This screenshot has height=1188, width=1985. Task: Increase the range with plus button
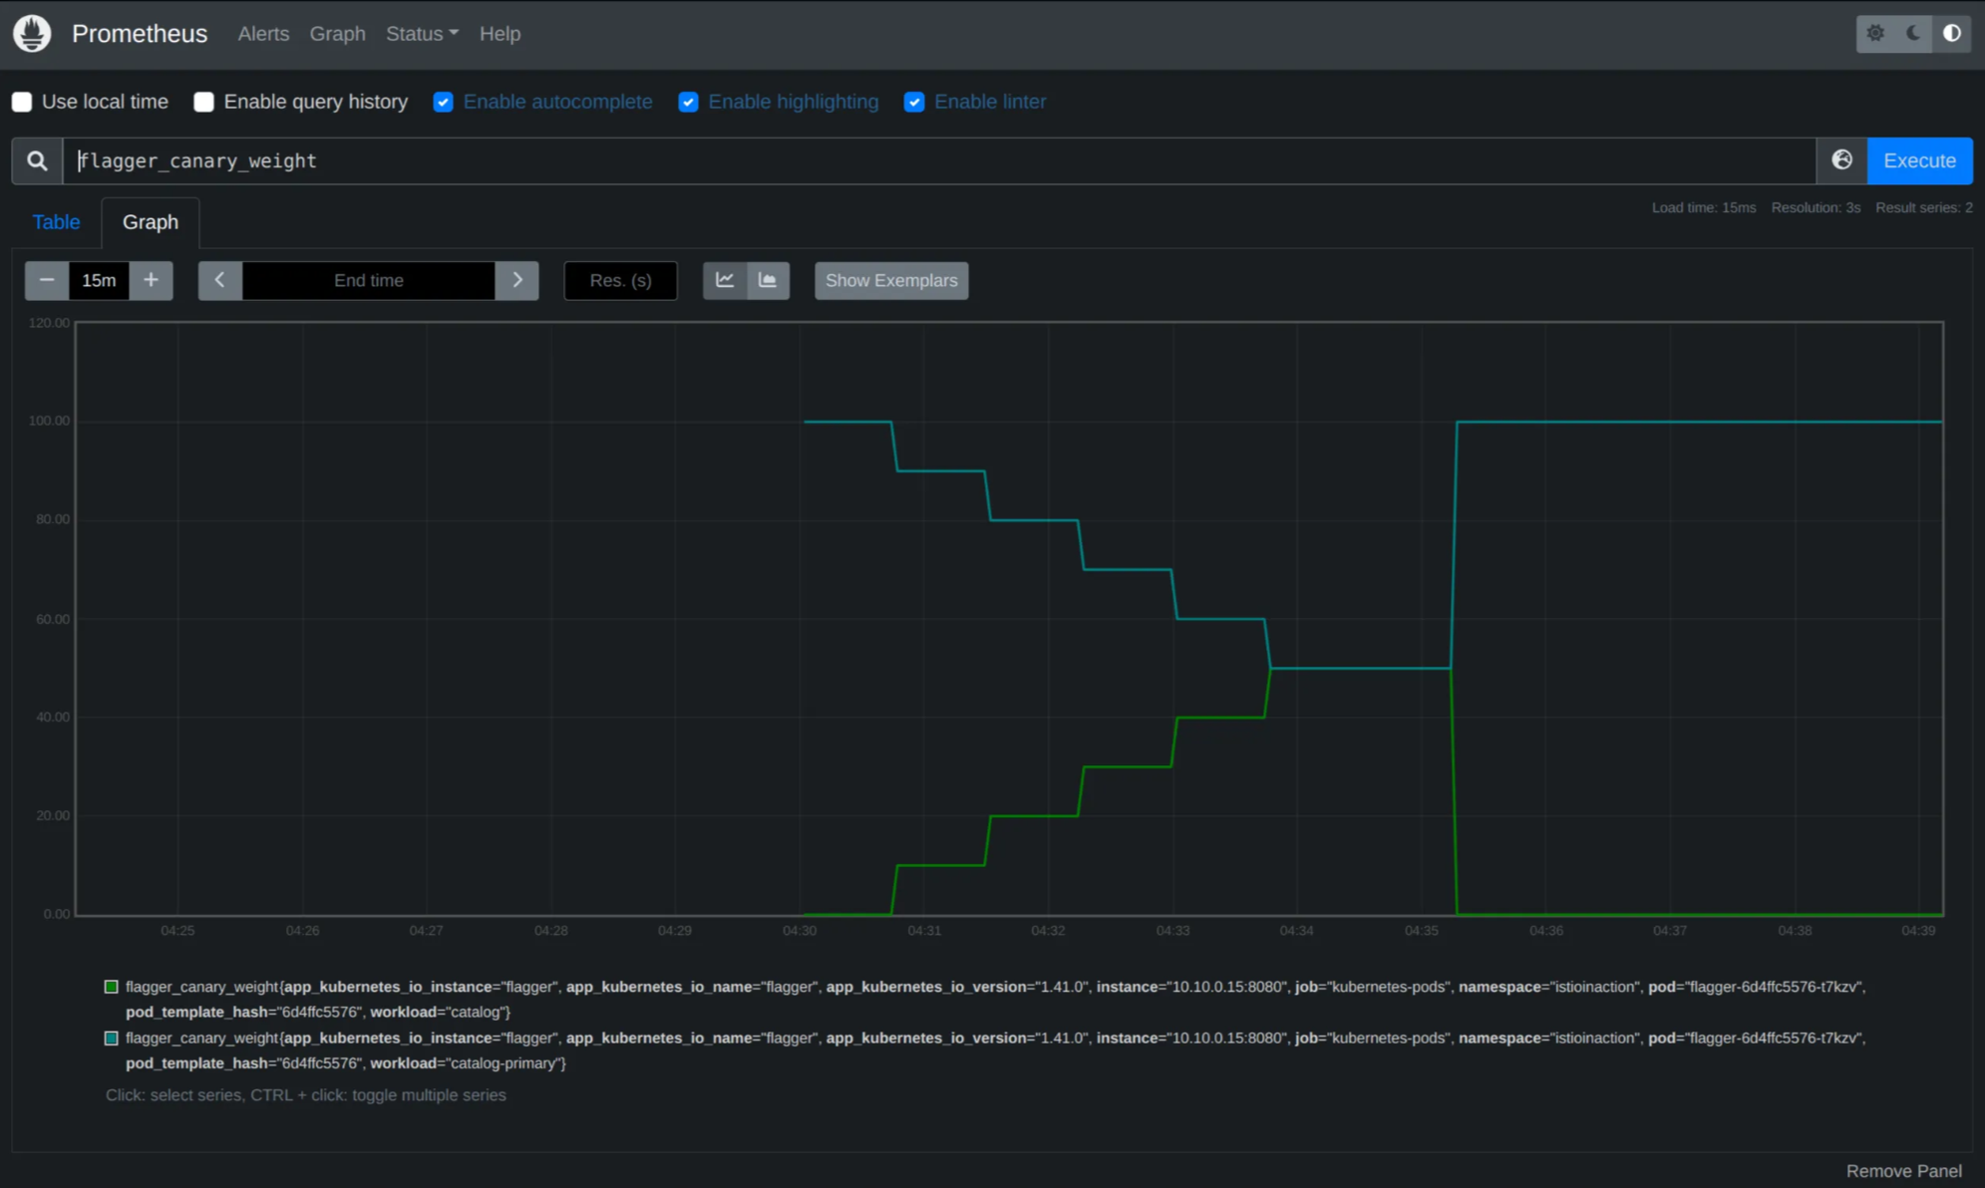151,280
